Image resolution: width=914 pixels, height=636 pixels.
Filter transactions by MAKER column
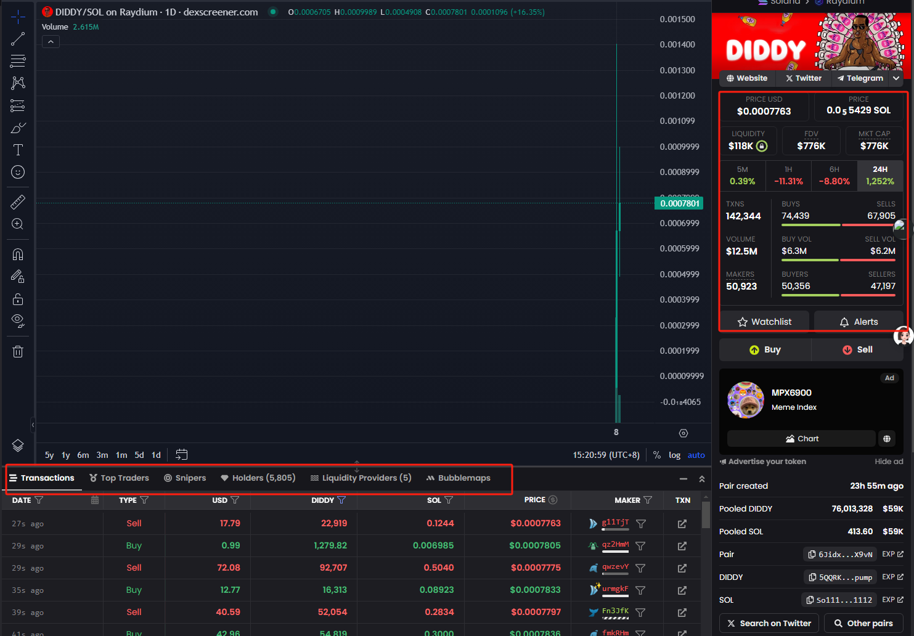tap(648, 500)
